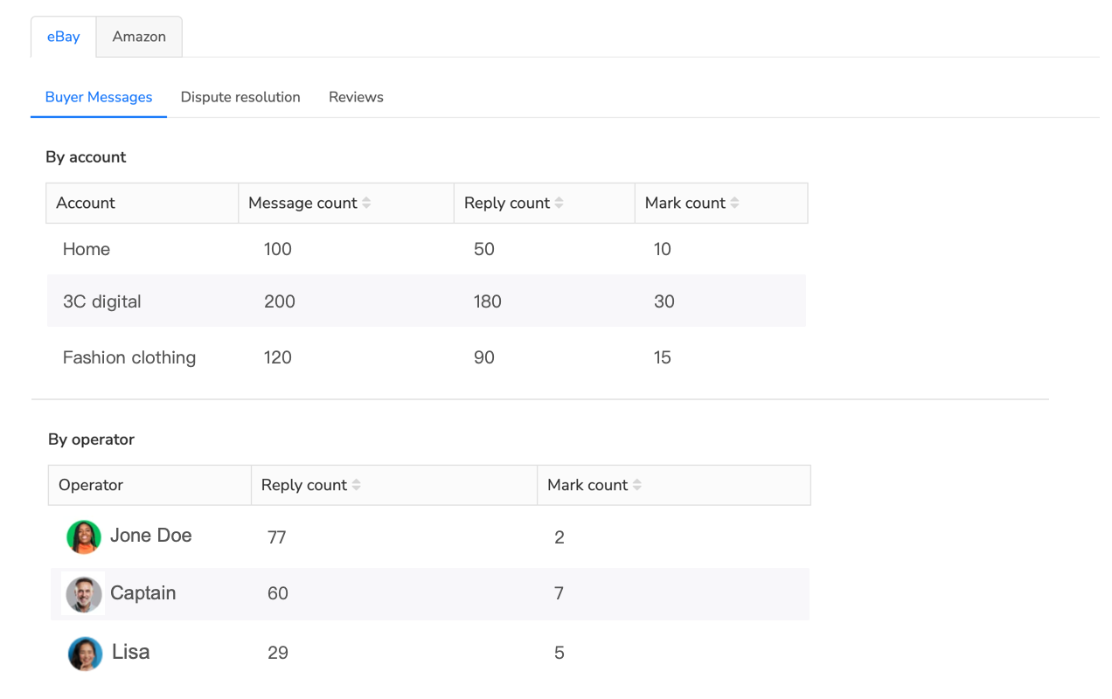
Task: Switch to the Reviews tab
Action: tap(356, 97)
